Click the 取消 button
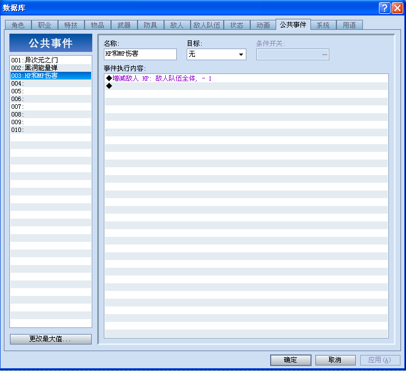406x371 pixels. pos(335,360)
